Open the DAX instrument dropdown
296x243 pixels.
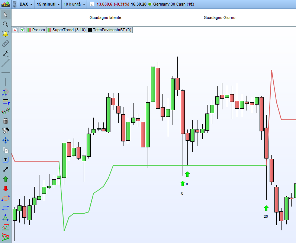[26, 4]
